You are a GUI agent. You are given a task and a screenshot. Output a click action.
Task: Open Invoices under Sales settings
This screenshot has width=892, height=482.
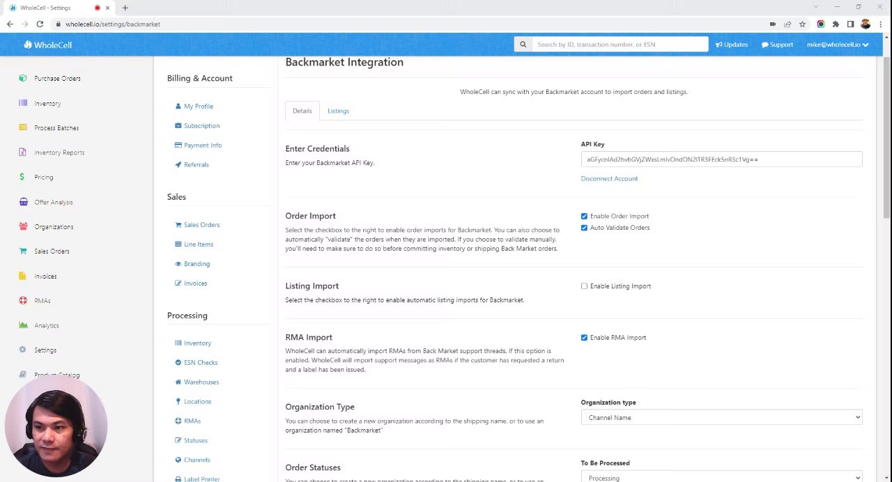coord(195,283)
